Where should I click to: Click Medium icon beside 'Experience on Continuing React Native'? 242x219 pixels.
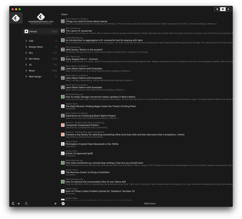(x=63, y=116)
